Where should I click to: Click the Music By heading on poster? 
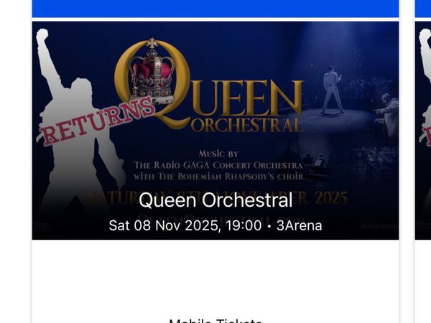tap(218, 154)
